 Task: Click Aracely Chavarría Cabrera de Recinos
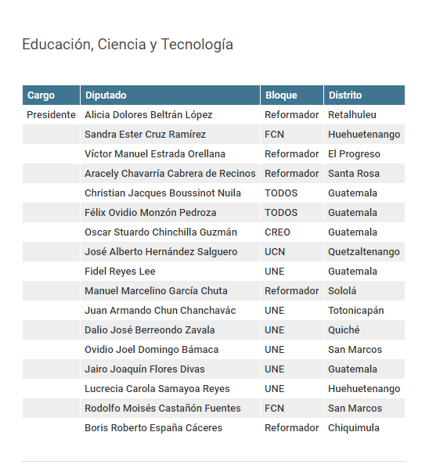pos(170,174)
